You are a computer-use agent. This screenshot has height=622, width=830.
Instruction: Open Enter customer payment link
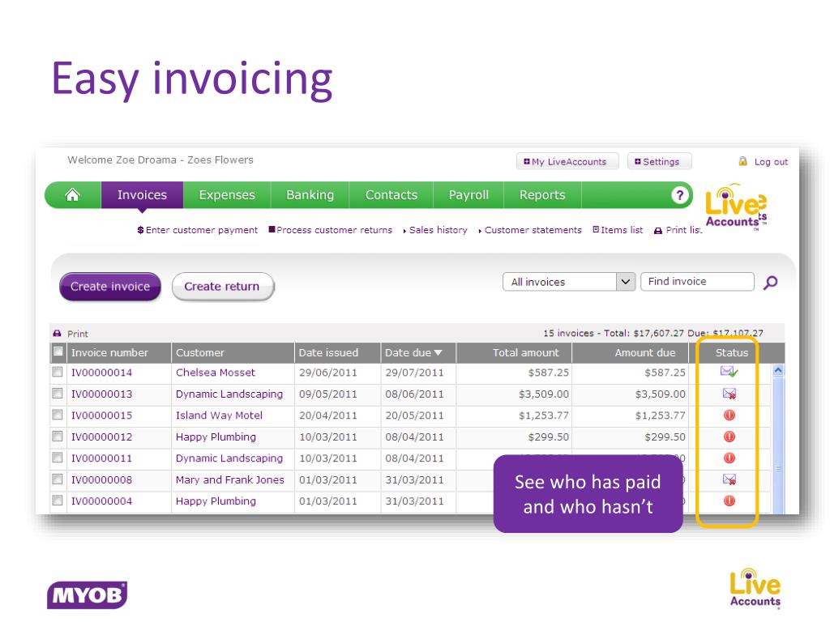(x=198, y=230)
